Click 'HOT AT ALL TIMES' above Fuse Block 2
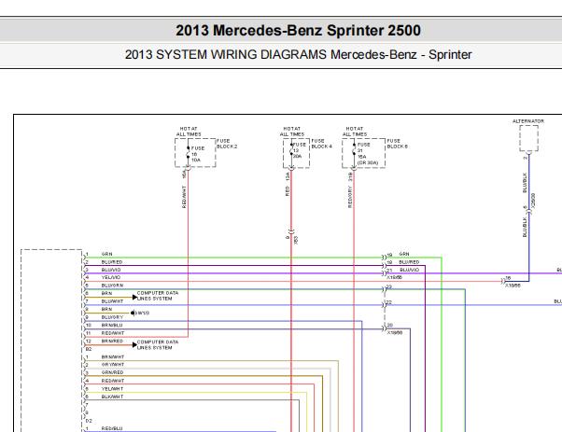Viewport: 562px width, 432px height. pos(189,132)
